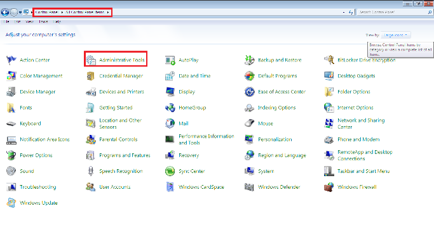Open the Troubleshooting link
Viewport: 434px width, 230px height.
[x=38, y=187]
